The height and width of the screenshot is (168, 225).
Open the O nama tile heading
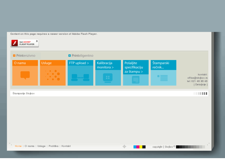click(25, 63)
